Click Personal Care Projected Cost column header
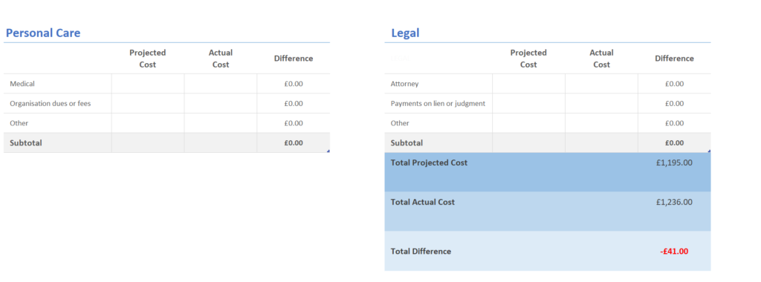The width and height of the screenshot is (761, 282). coord(148,59)
